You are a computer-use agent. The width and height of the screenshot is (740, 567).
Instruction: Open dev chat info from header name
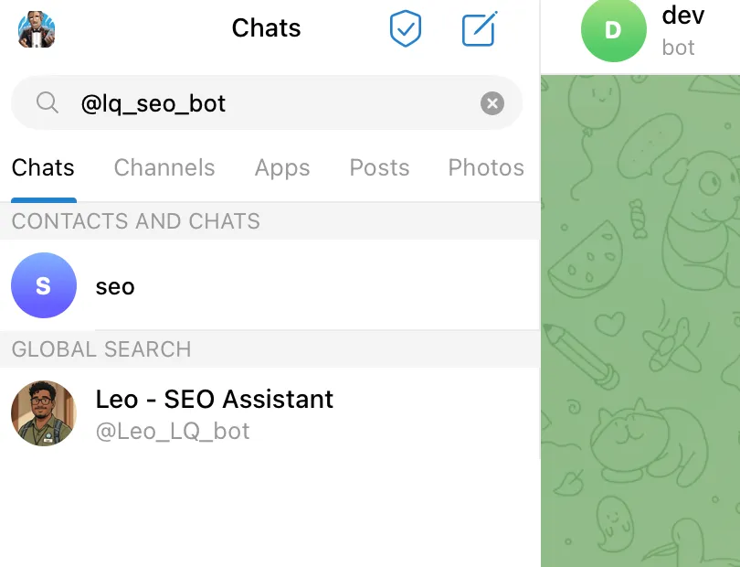[682, 16]
